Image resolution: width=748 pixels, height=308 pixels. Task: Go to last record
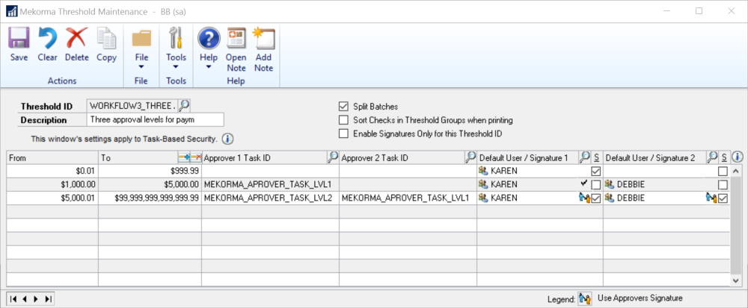[47, 299]
